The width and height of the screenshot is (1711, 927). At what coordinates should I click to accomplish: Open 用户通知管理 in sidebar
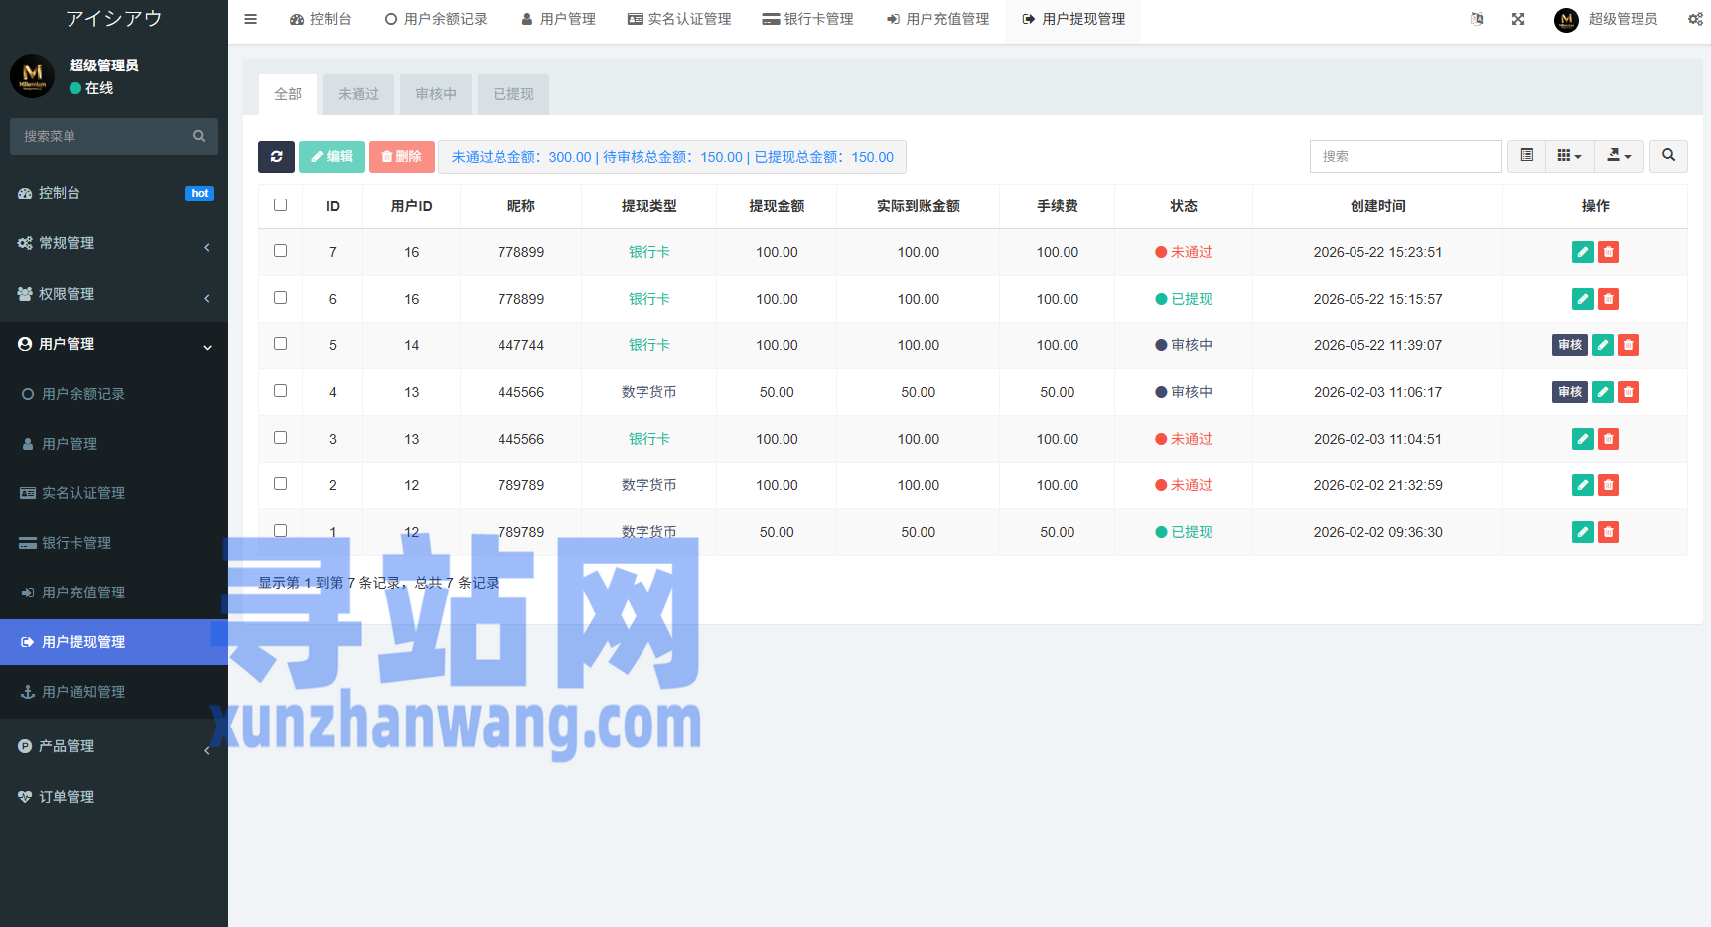click(x=114, y=692)
